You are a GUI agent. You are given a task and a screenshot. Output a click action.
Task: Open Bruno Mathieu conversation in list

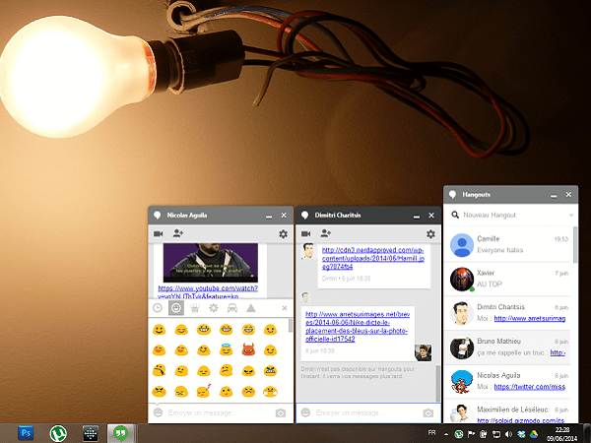coord(507,348)
